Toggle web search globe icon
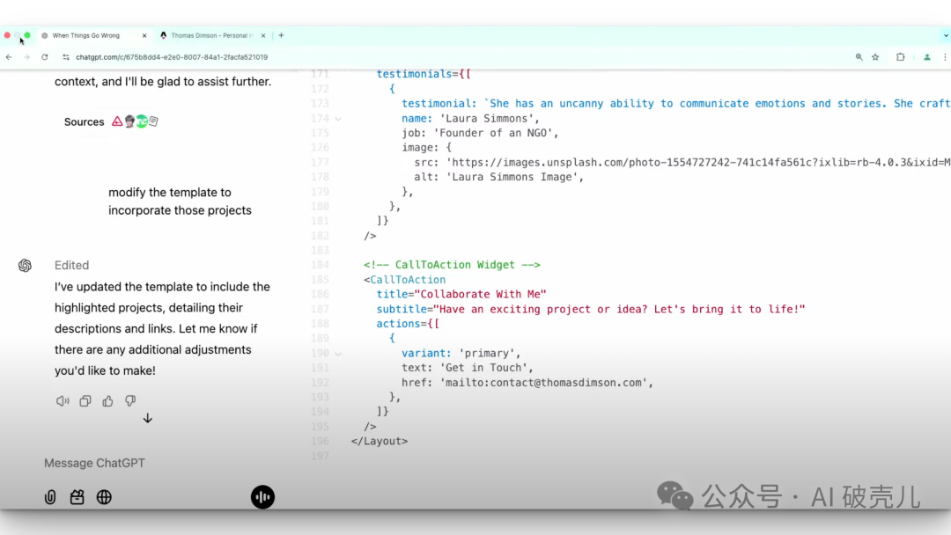The image size is (951, 535). pos(104,497)
